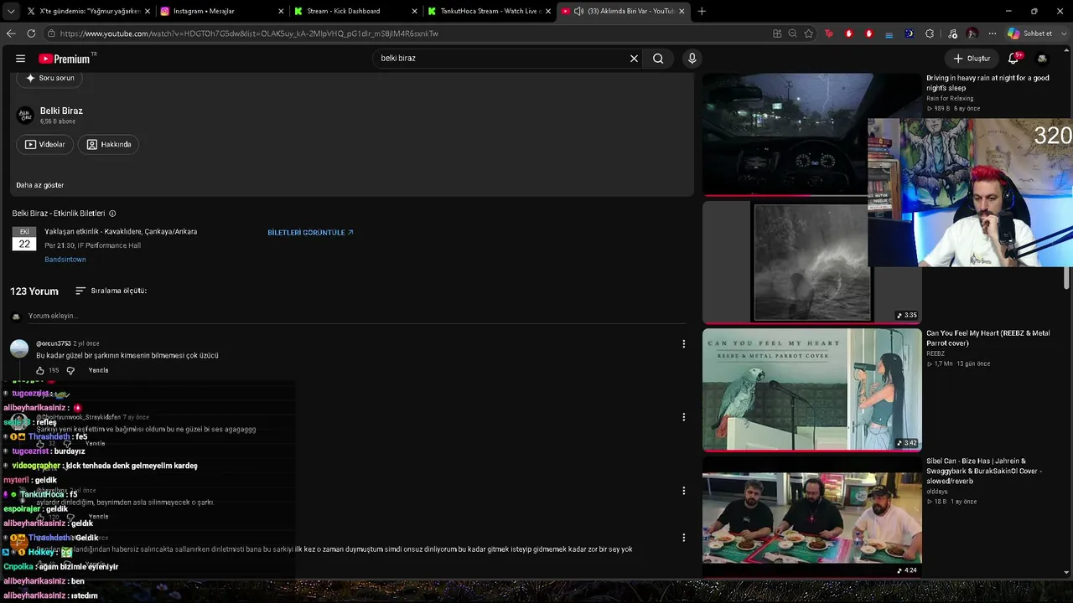
Task: Click the YouTube search magnifier button
Action: [658, 59]
